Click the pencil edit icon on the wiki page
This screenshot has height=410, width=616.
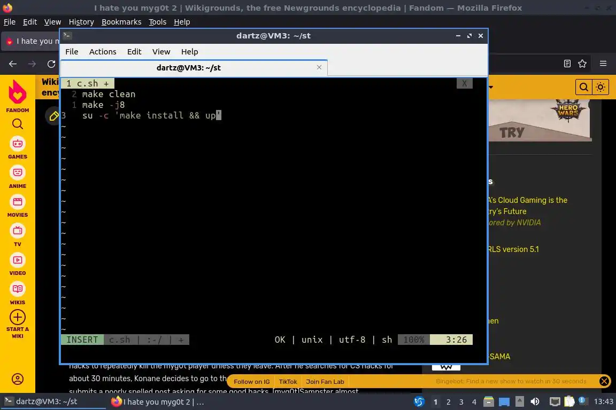52,116
